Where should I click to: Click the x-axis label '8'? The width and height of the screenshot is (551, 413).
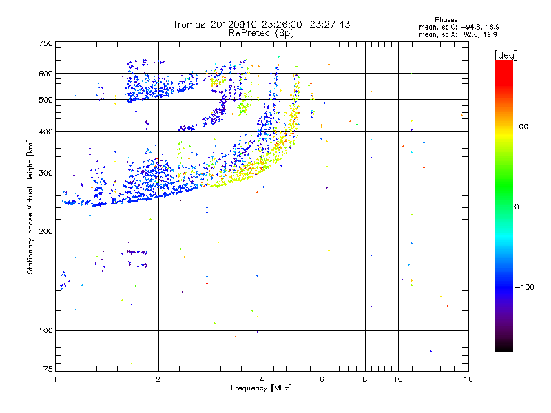[x=365, y=379]
